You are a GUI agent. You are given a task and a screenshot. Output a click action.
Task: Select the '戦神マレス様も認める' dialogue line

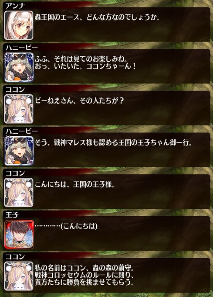point(113,143)
